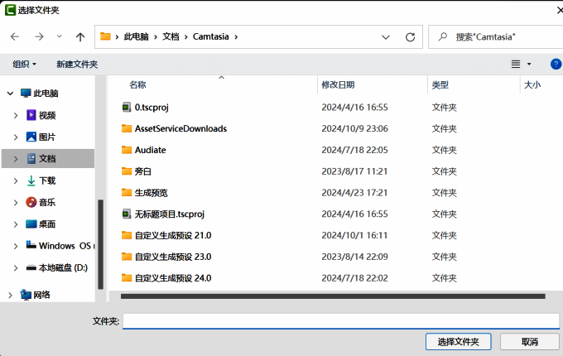Click the date 2024/10/9 23:06

click(x=354, y=128)
